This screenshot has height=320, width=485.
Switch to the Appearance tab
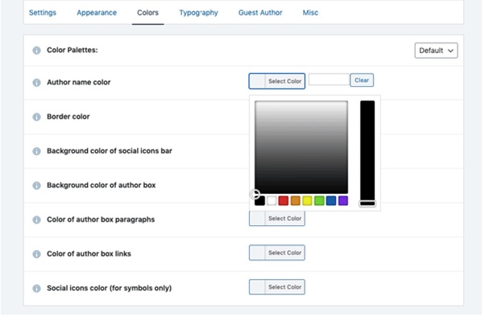[x=97, y=13]
